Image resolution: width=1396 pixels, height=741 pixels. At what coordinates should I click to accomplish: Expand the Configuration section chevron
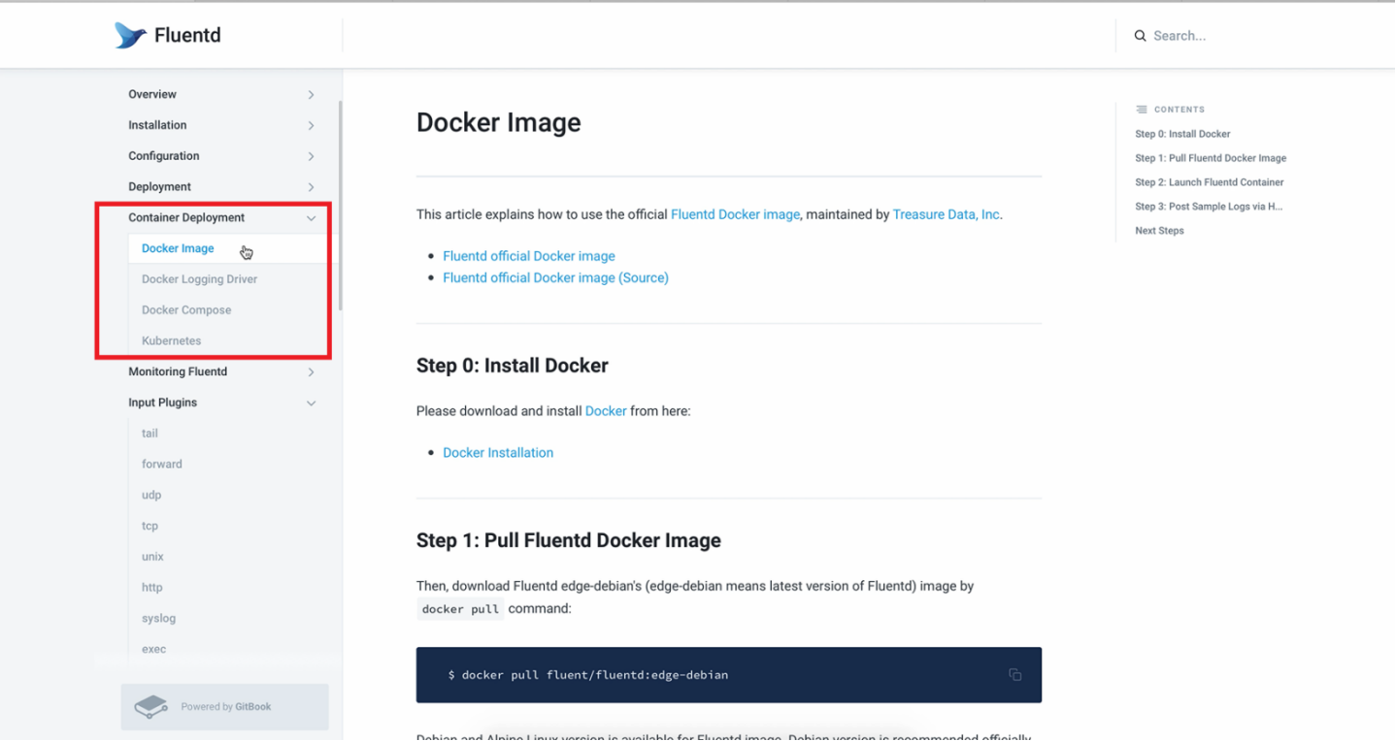click(311, 156)
